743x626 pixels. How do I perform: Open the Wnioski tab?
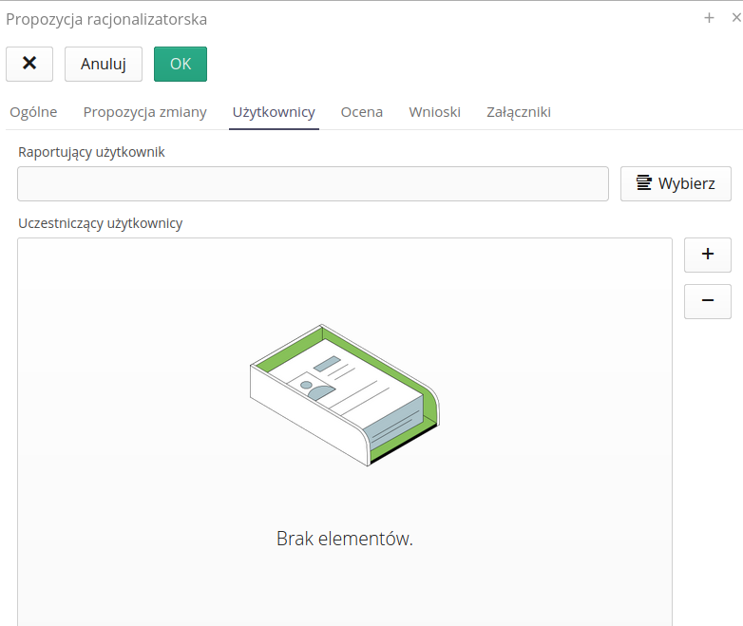coord(434,112)
